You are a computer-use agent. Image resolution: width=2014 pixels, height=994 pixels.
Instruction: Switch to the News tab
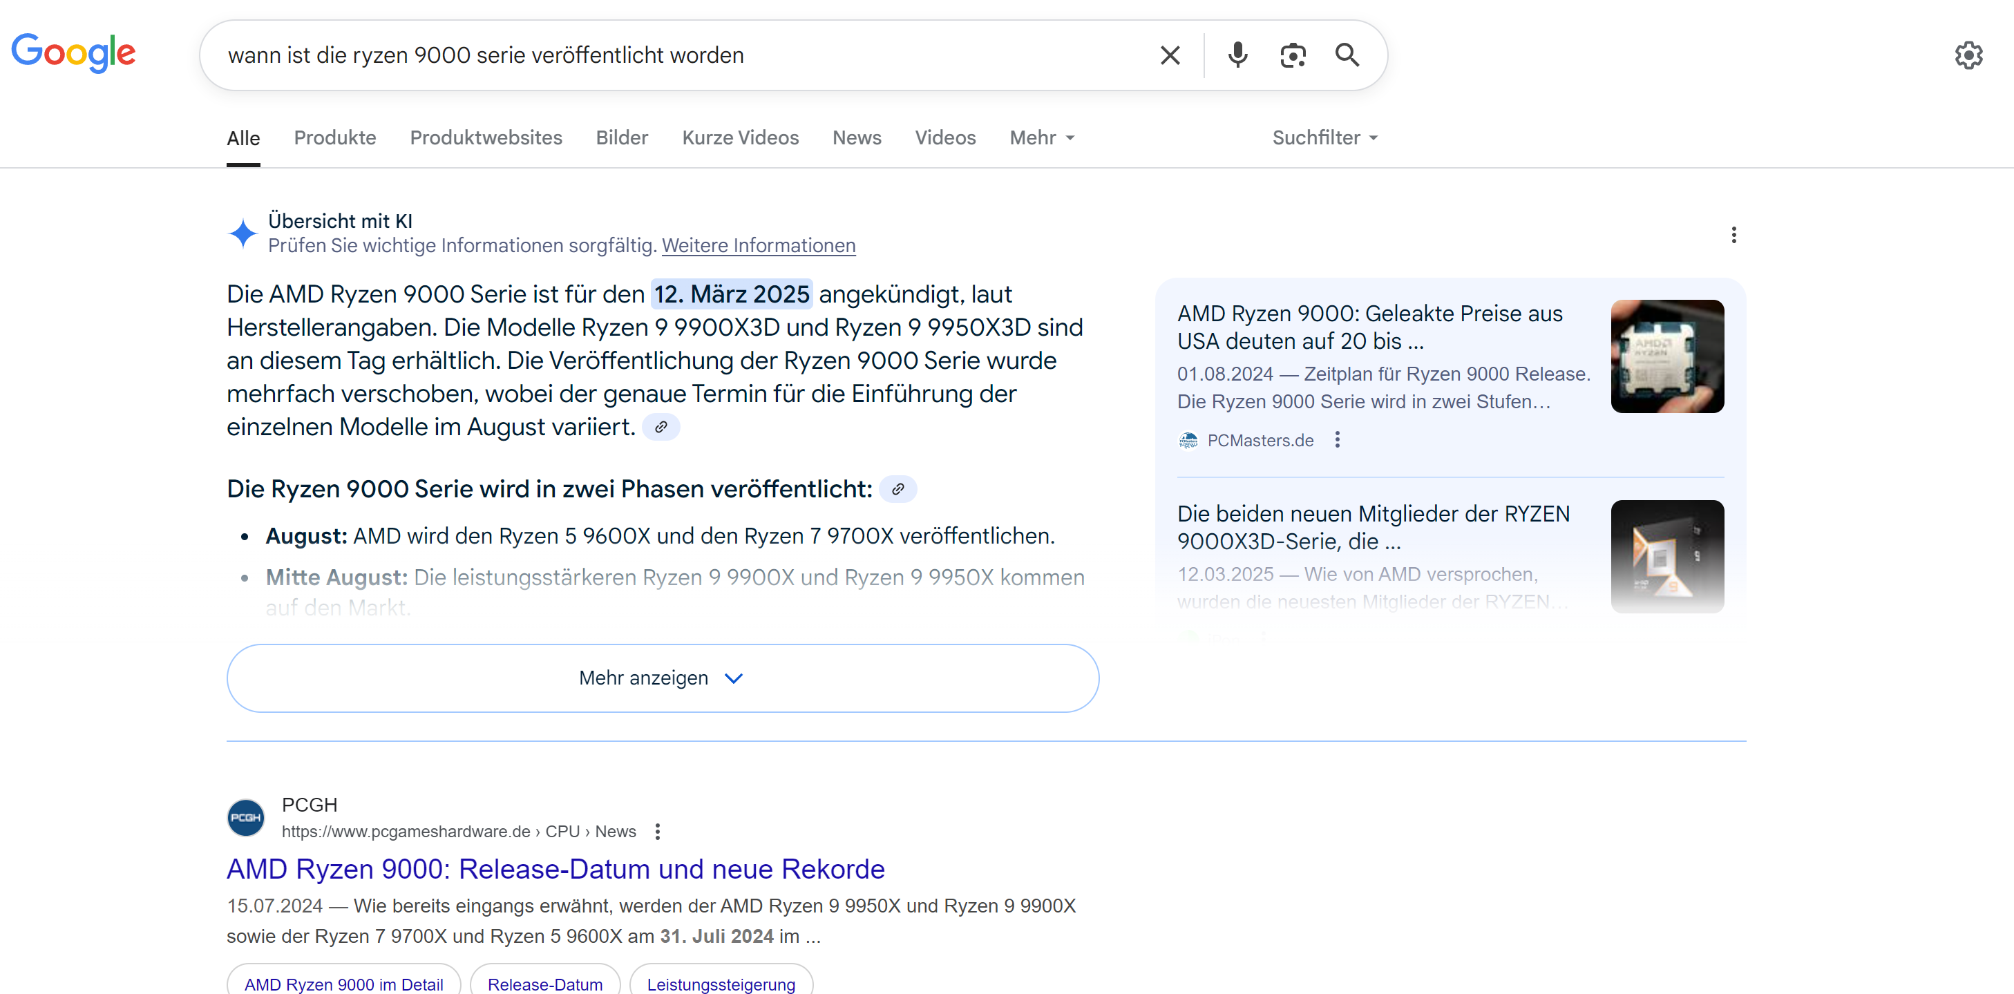(x=856, y=137)
